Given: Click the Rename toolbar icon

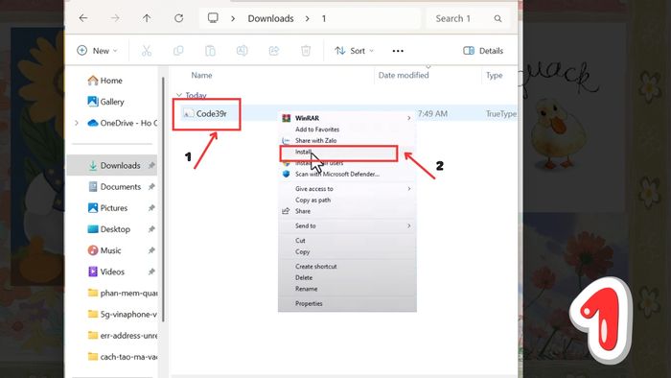Looking at the screenshot, I should (242, 51).
